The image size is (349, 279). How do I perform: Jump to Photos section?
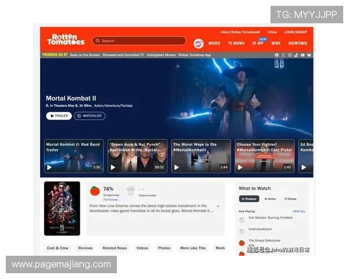coord(164,248)
